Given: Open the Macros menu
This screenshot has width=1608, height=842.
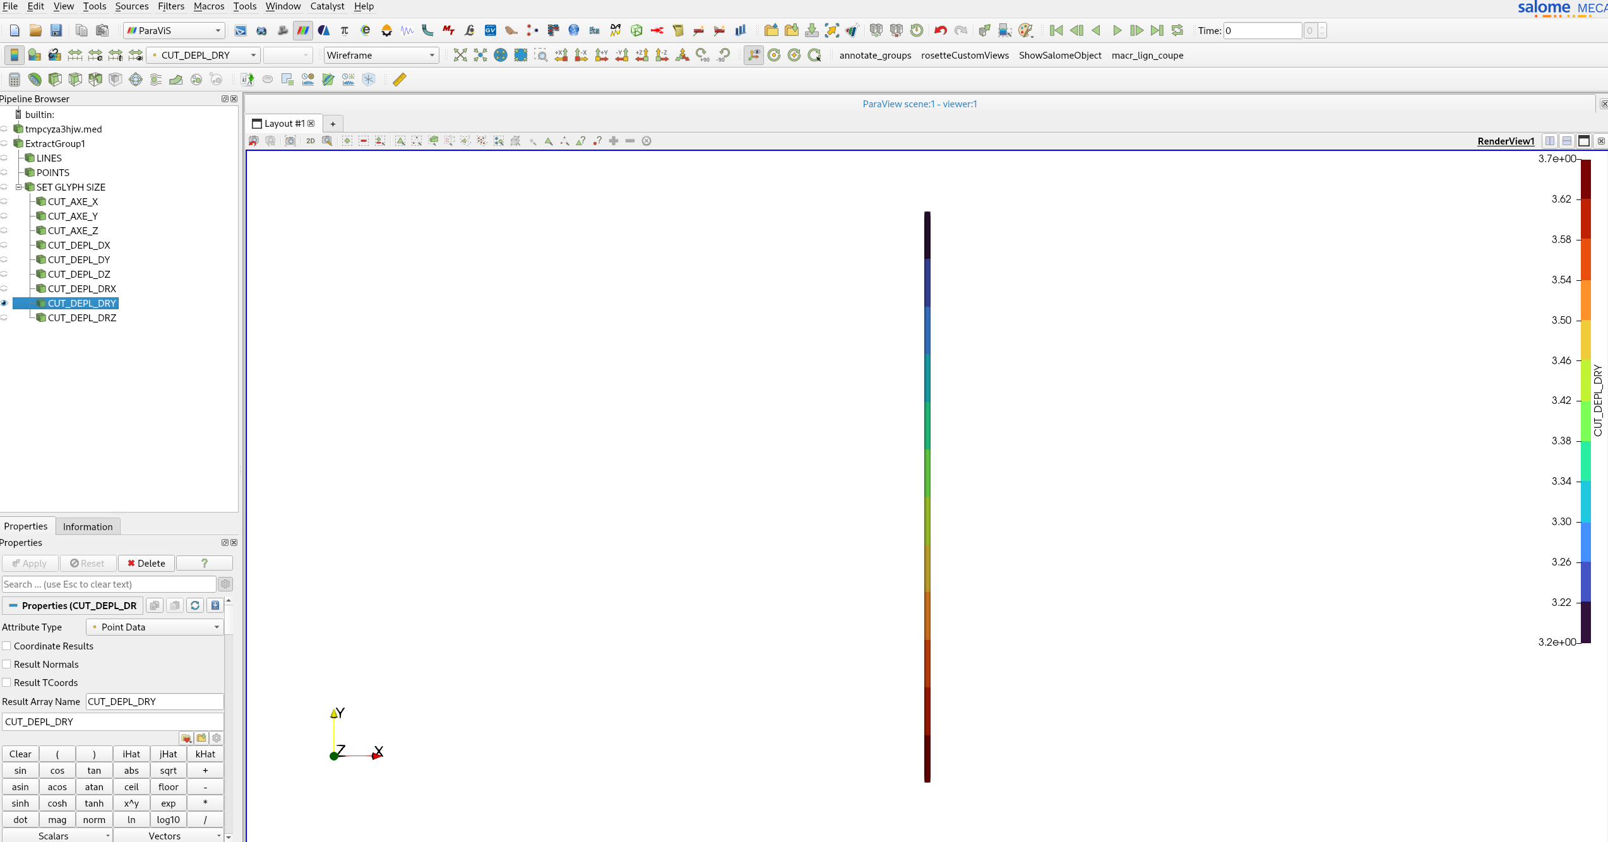Looking at the screenshot, I should (x=209, y=6).
